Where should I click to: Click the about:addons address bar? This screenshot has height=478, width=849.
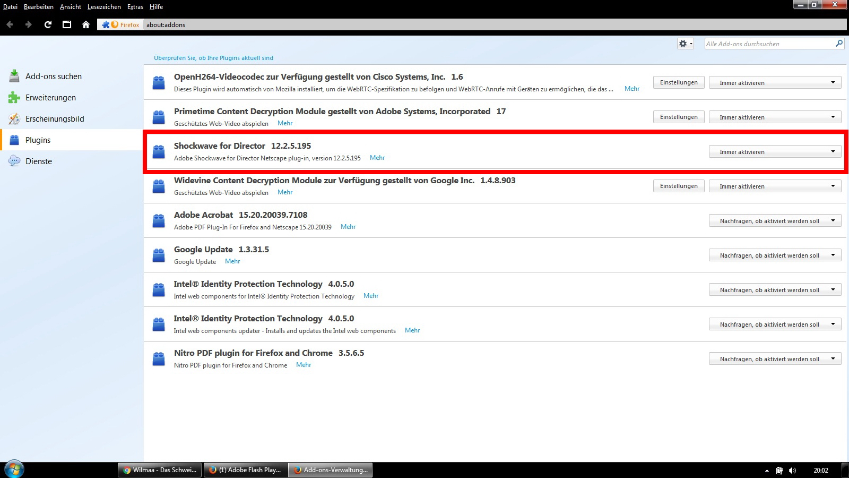(495, 24)
